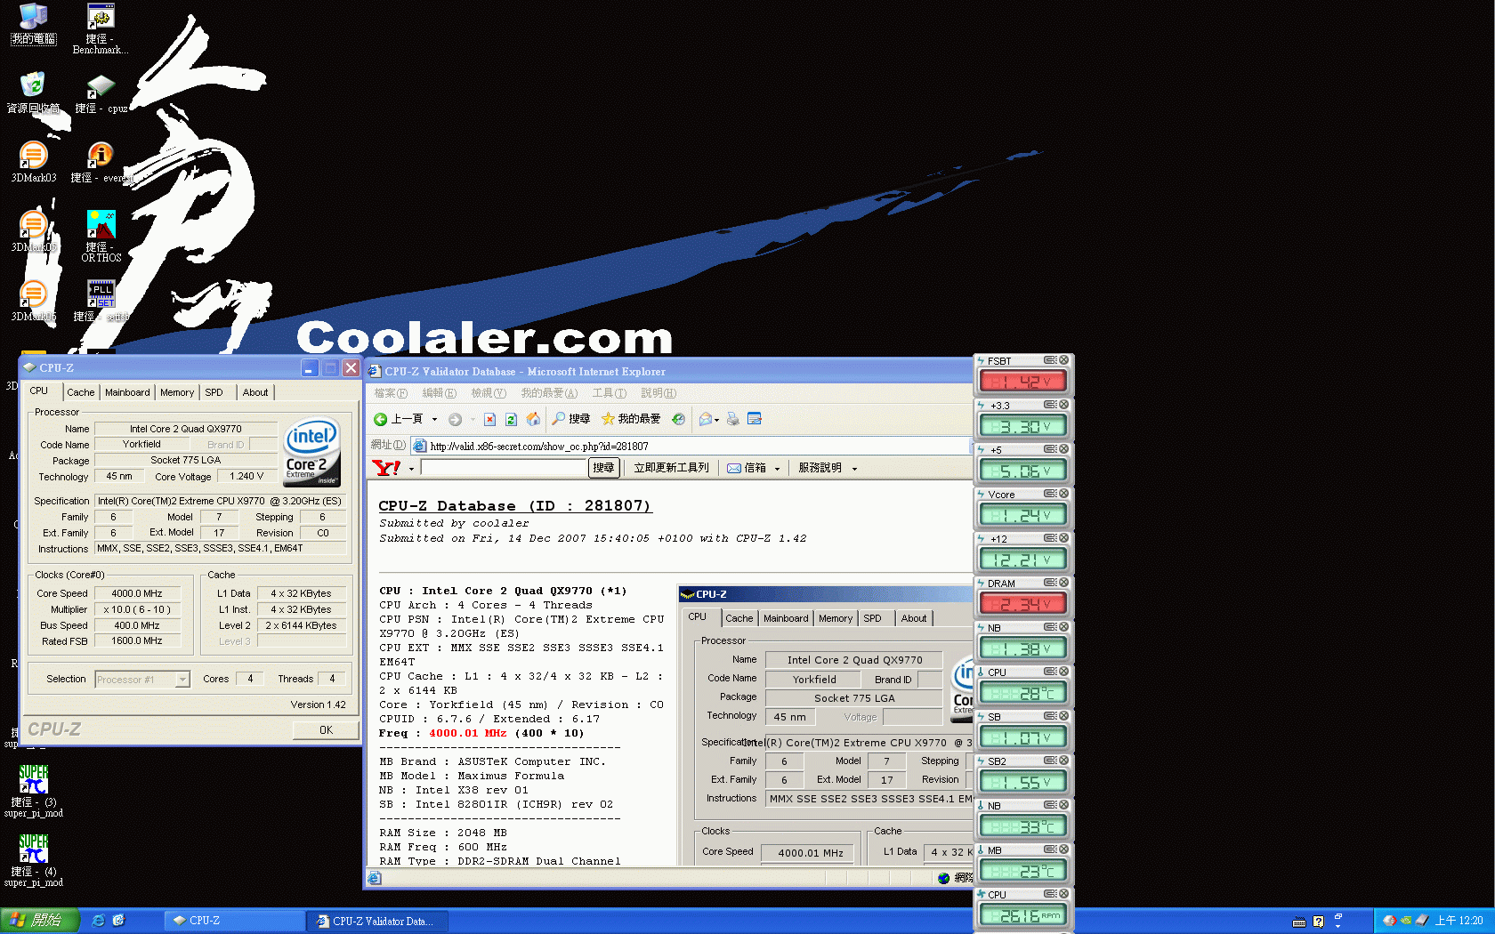Open settings icon of the +12 monitor panel
This screenshot has width=1495, height=934.
1050,538
